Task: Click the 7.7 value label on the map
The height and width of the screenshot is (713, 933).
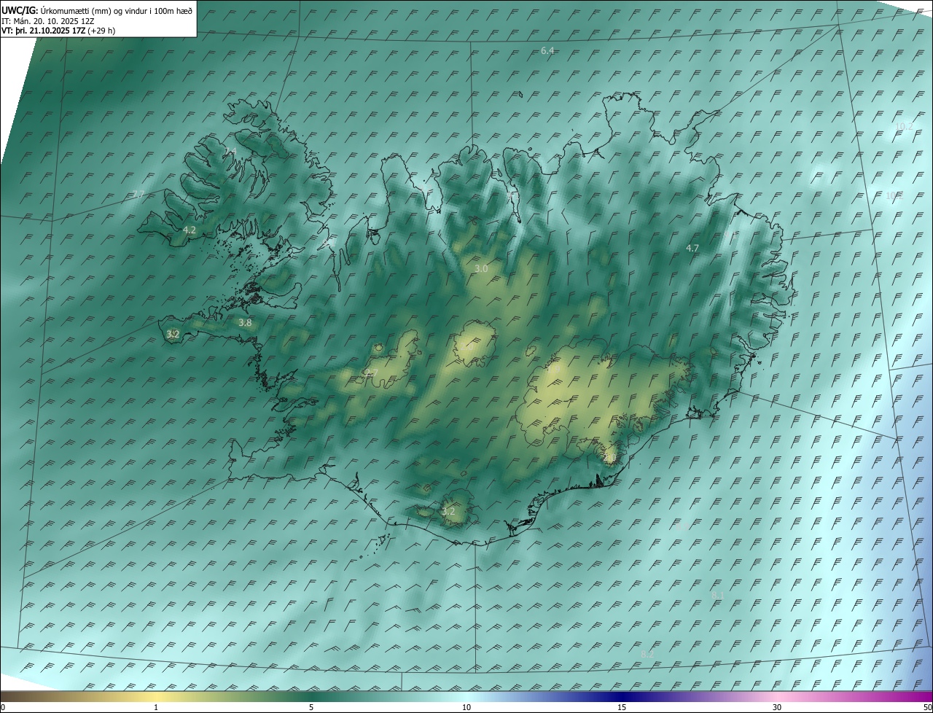Action: [138, 194]
